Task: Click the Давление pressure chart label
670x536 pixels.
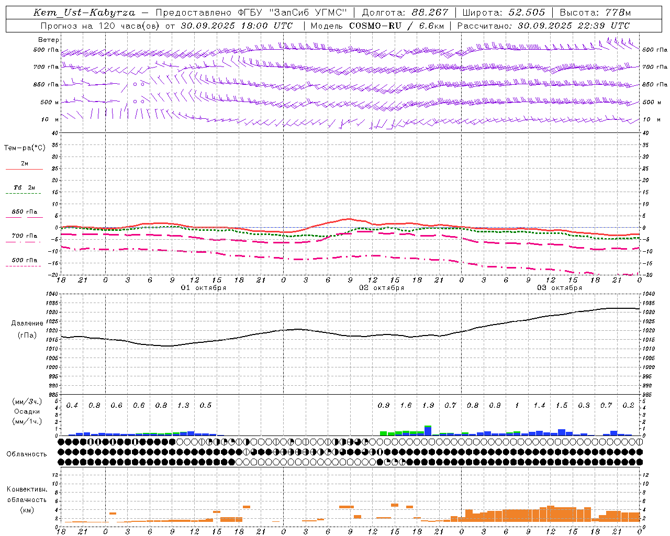Action: tap(27, 323)
